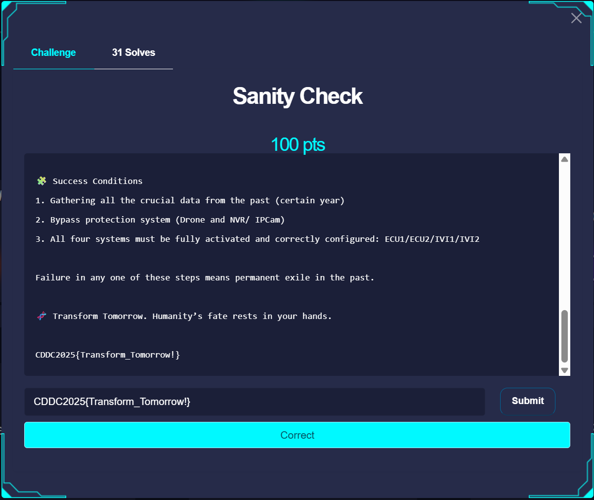Screen dimensions: 594x500
Task: Switch to the Challenge tab
Action: click(53, 52)
